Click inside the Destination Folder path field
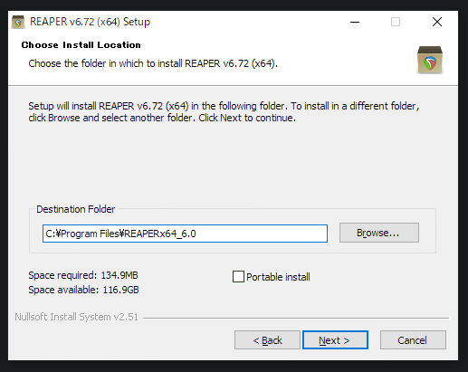The height and width of the screenshot is (372, 468). pyautogui.click(x=185, y=234)
